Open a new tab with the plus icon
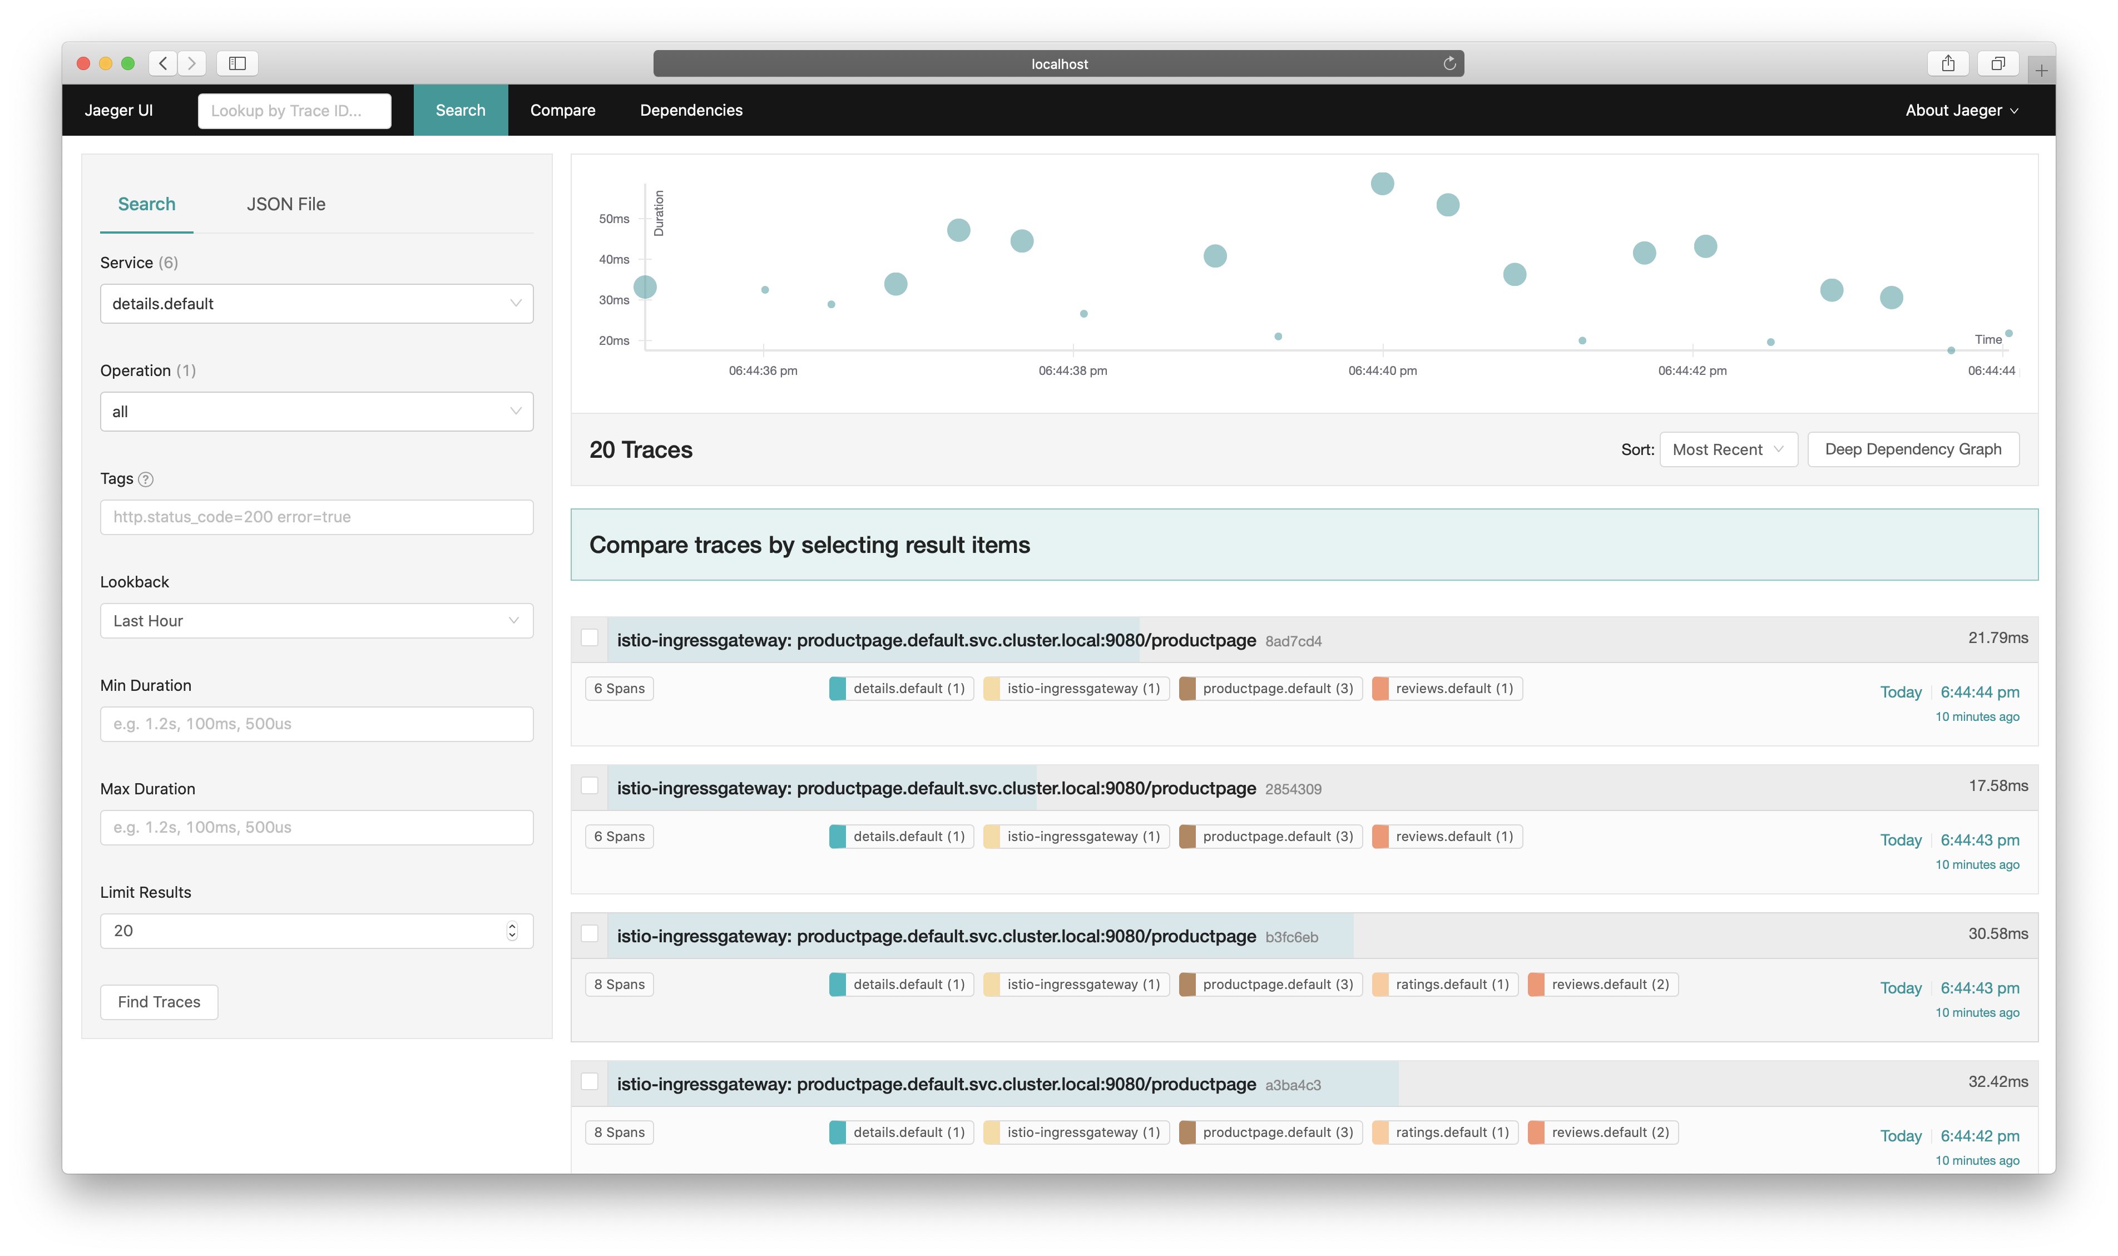2118x1256 pixels. (x=2041, y=71)
